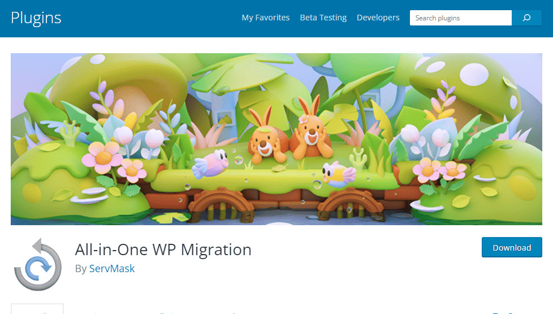
Task: Click the Plugins header title
Action: pos(36,18)
